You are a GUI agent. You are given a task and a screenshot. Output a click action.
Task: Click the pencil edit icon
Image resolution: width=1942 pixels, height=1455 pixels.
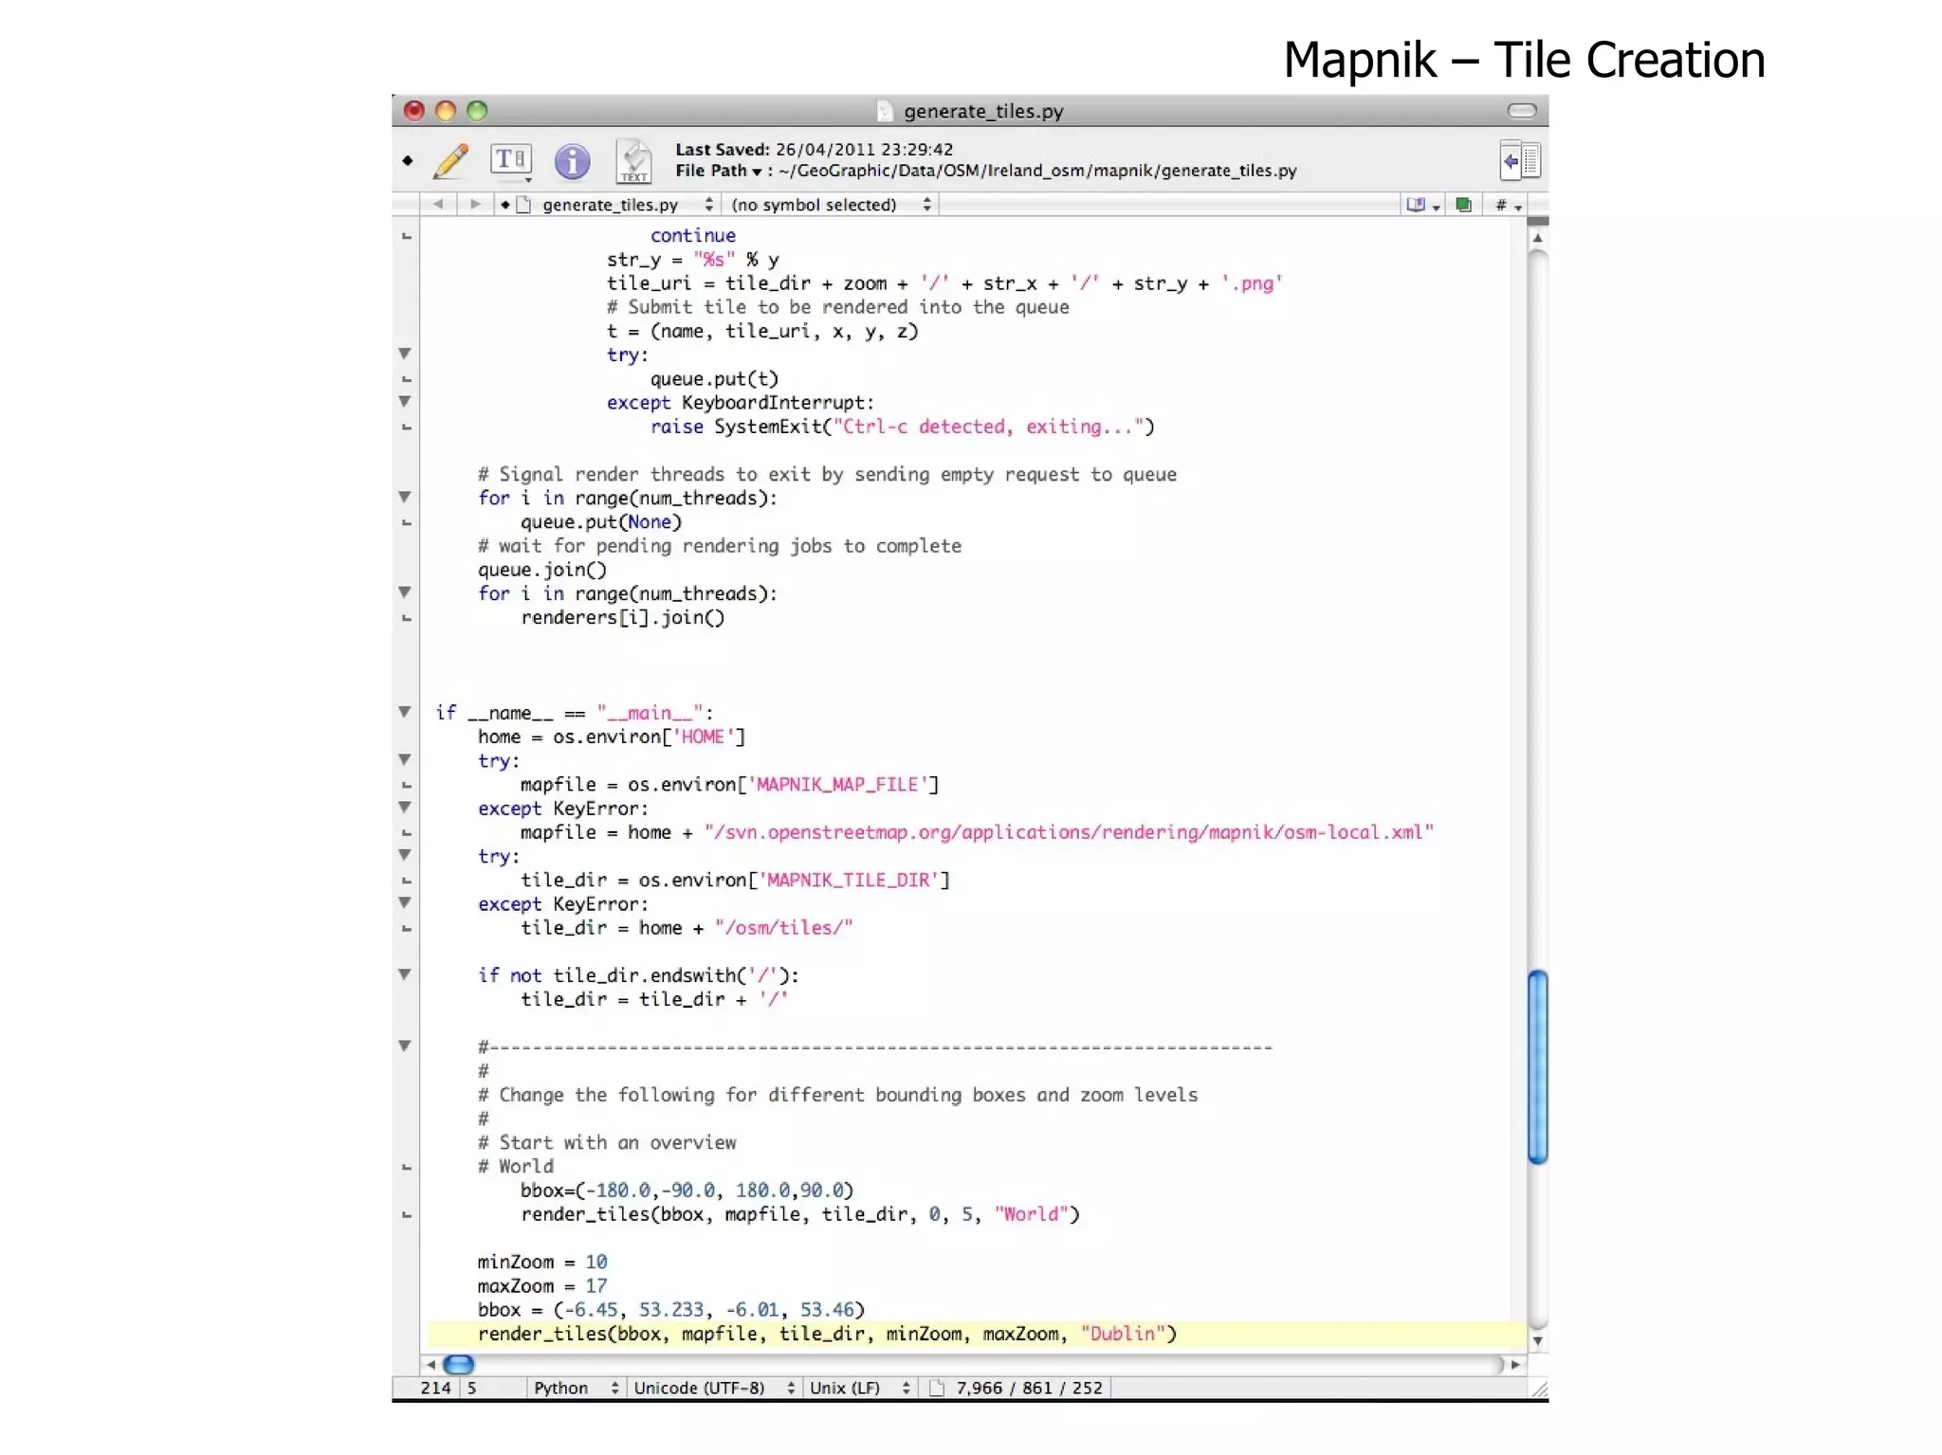[451, 161]
